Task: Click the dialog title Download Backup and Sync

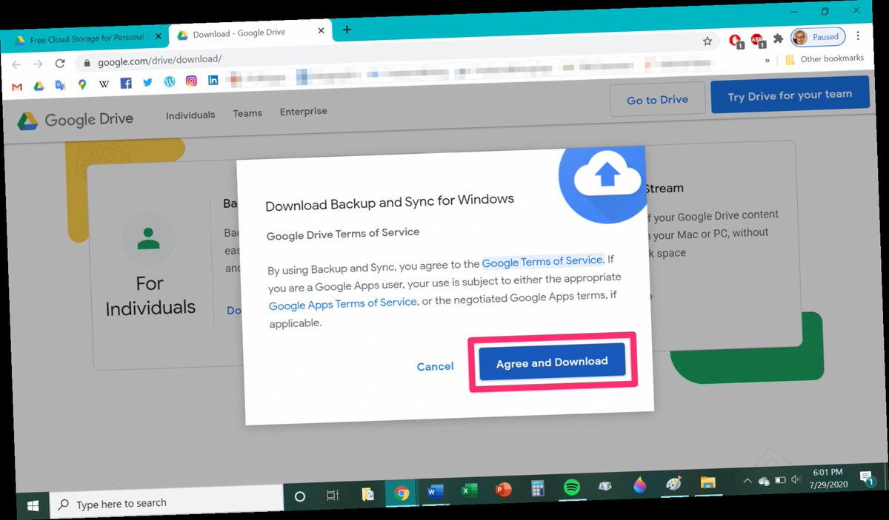Action: pos(390,203)
